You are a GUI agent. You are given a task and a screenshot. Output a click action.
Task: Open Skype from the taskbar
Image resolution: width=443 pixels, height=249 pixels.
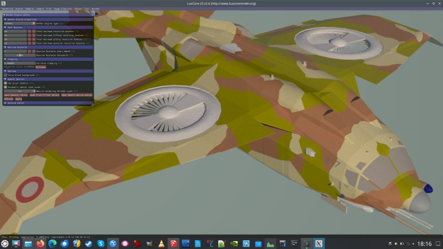coord(101,243)
